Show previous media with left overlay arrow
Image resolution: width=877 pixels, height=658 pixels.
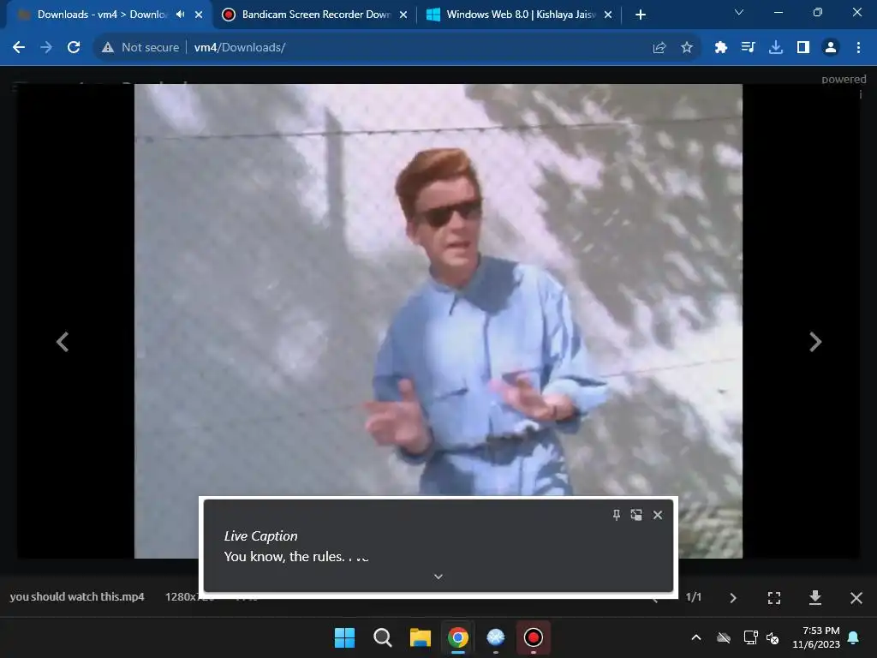point(63,342)
